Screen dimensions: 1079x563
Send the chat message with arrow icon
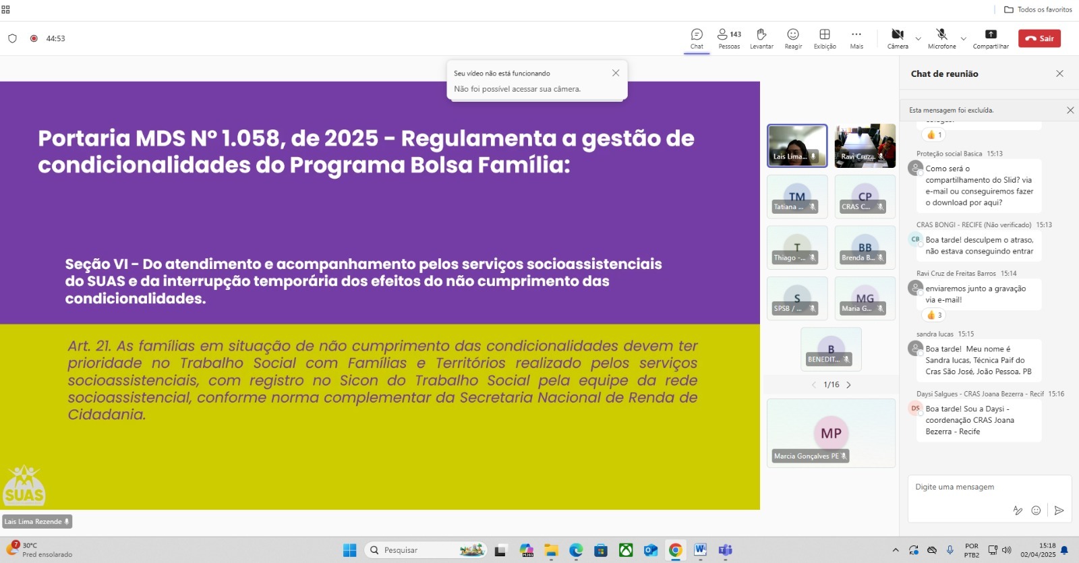1059,510
